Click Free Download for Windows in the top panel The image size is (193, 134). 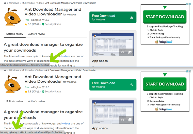(113, 17)
